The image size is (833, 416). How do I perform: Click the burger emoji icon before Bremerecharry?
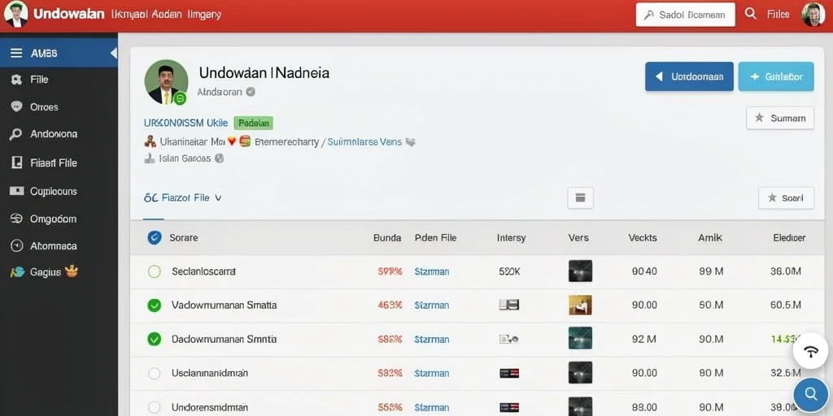[x=245, y=141]
